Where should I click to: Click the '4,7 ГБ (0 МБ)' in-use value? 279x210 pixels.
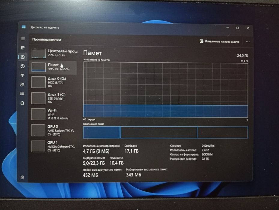point(96,151)
